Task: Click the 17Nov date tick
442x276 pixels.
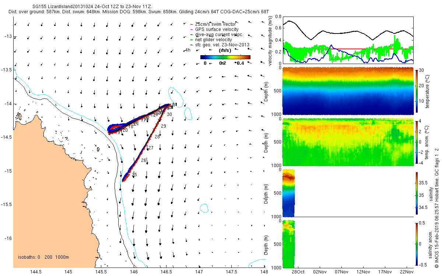Action: click(x=385, y=272)
